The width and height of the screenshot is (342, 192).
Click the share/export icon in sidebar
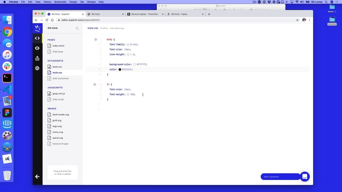(37, 58)
